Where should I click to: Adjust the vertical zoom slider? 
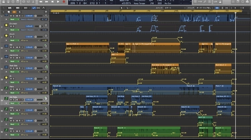tap(235, 8)
